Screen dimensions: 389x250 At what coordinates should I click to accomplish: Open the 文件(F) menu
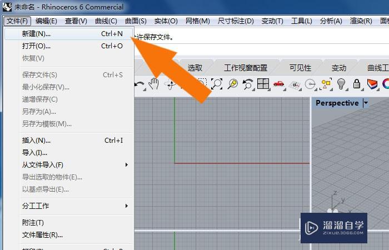[x=17, y=21]
